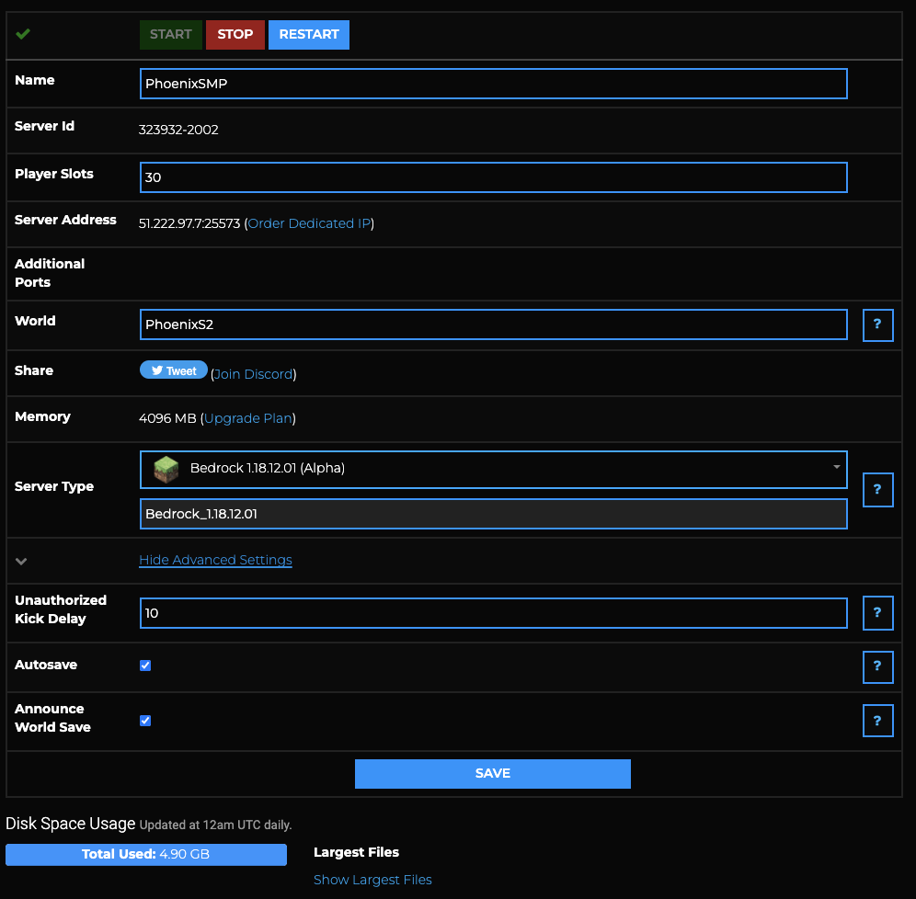
Task: Click server address 51.222.97.7:25573
Action: click(189, 223)
